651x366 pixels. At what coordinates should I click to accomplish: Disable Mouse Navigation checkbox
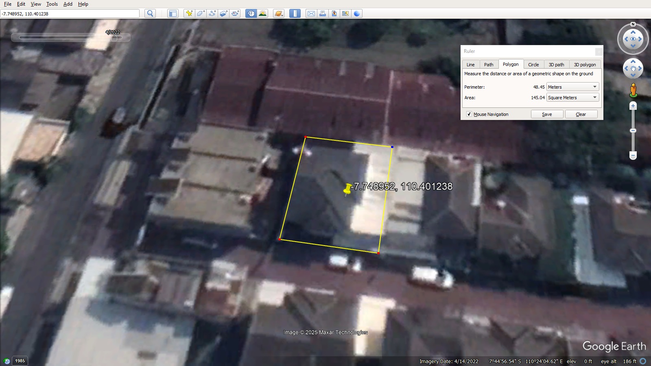(x=469, y=114)
